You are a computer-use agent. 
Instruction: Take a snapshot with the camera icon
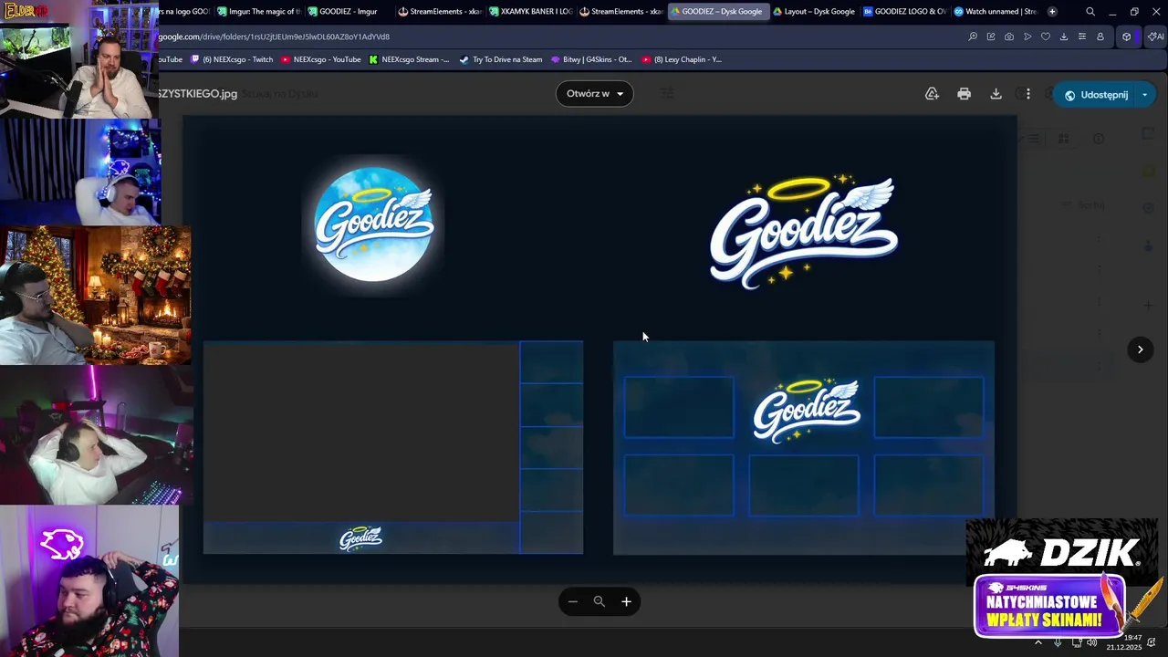pyautogui.click(x=1009, y=36)
